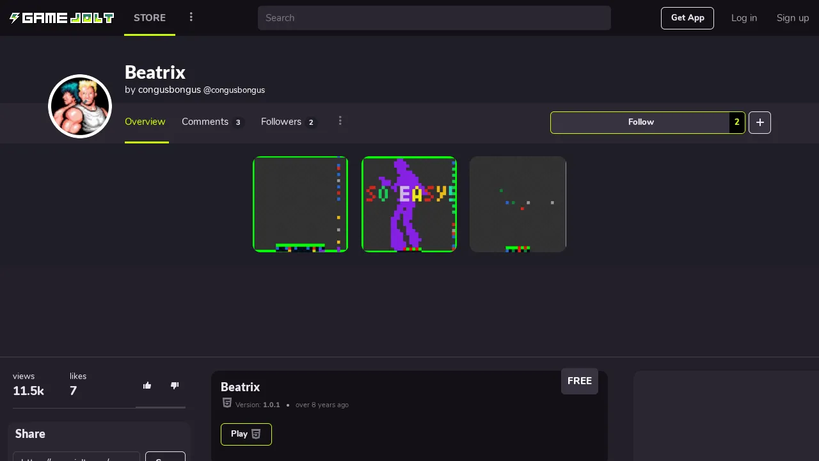Click the Get App button
This screenshot has height=461, width=819.
click(x=687, y=18)
